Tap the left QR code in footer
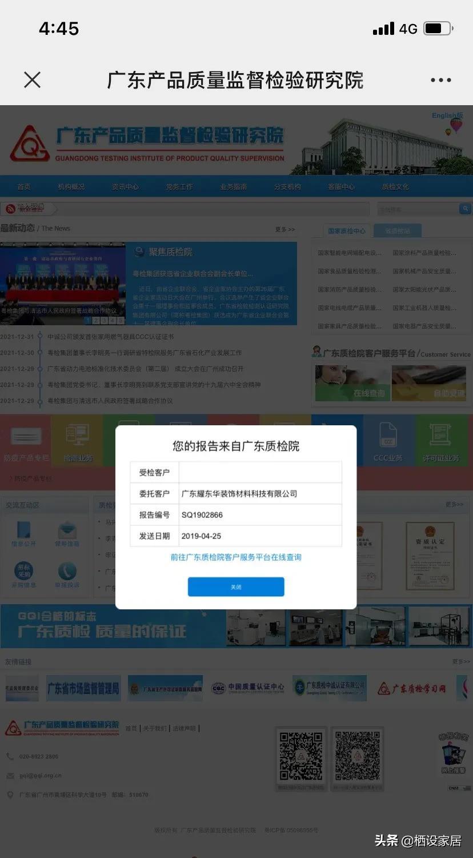The width and height of the screenshot is (473, 858). click(x=301, y=757)
